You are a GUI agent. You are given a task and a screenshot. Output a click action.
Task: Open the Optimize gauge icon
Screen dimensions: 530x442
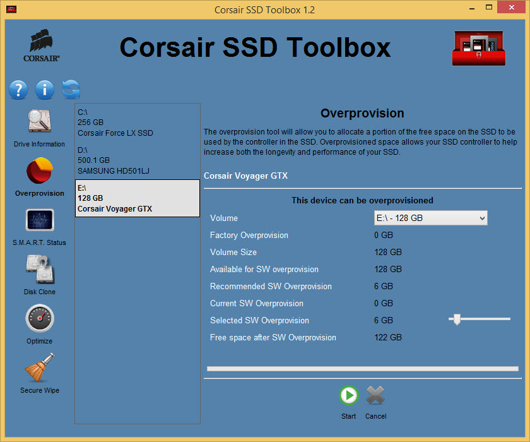pyautogui.click(x=40, y=318)
